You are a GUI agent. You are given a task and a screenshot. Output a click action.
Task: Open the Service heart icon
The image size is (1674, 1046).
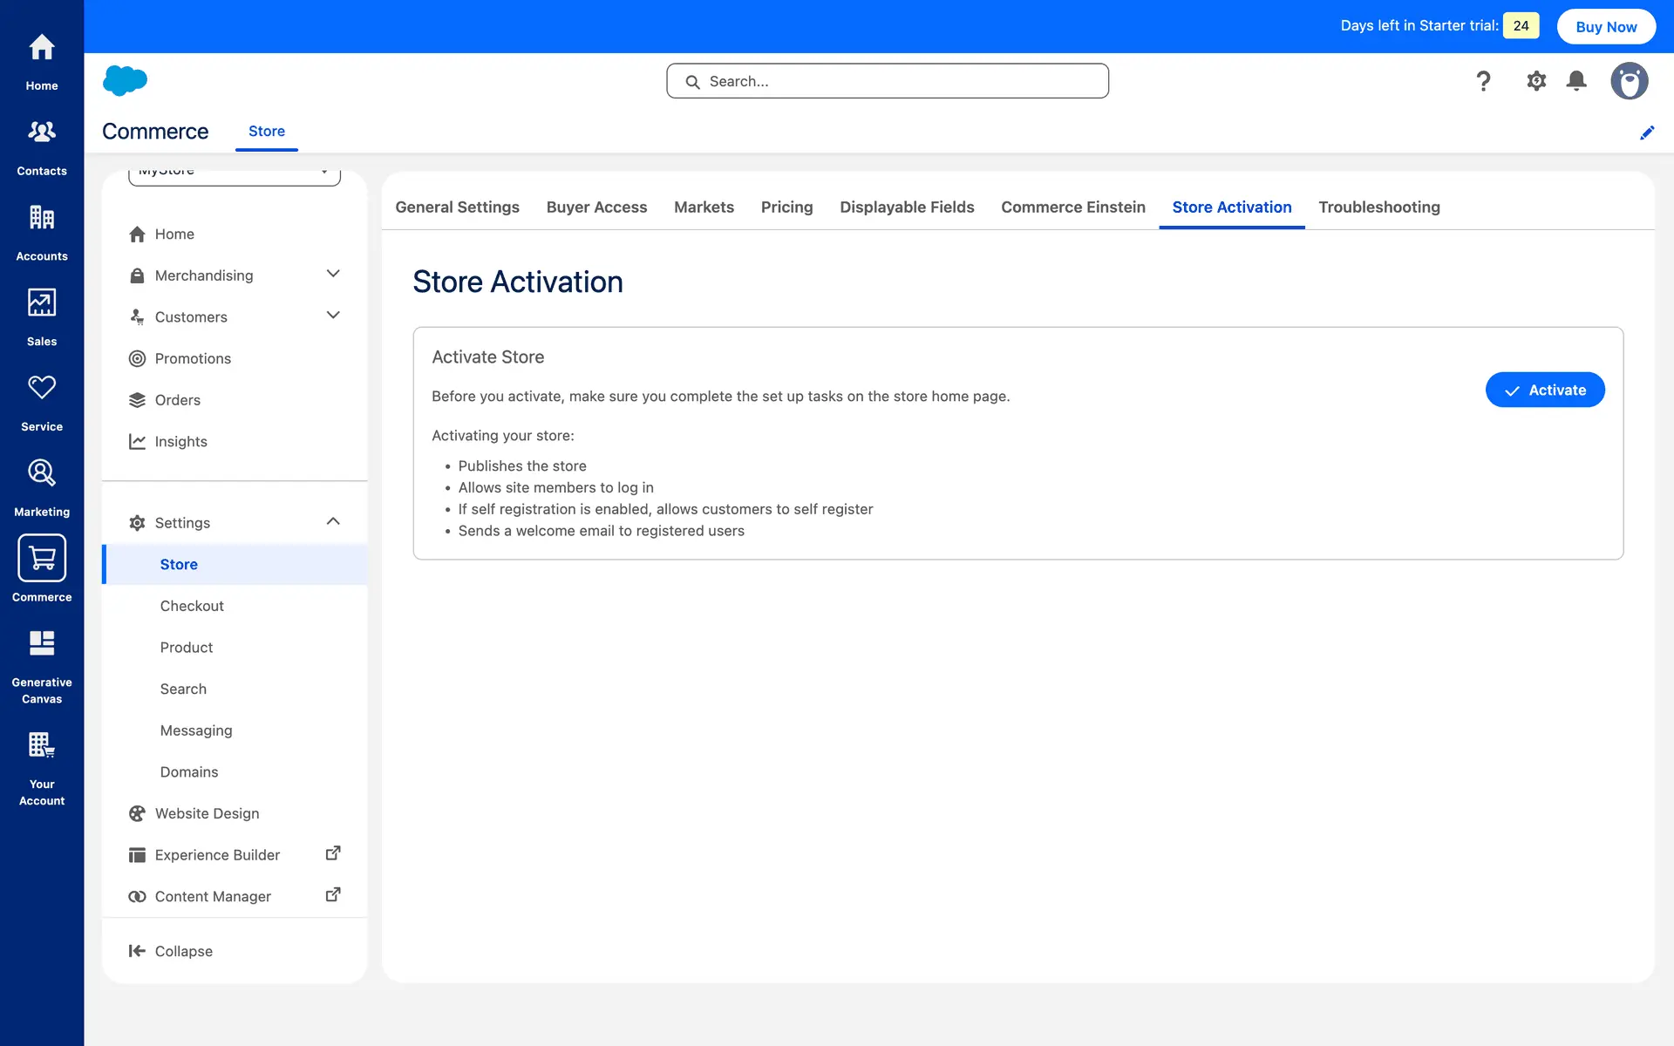pos(42,388)
